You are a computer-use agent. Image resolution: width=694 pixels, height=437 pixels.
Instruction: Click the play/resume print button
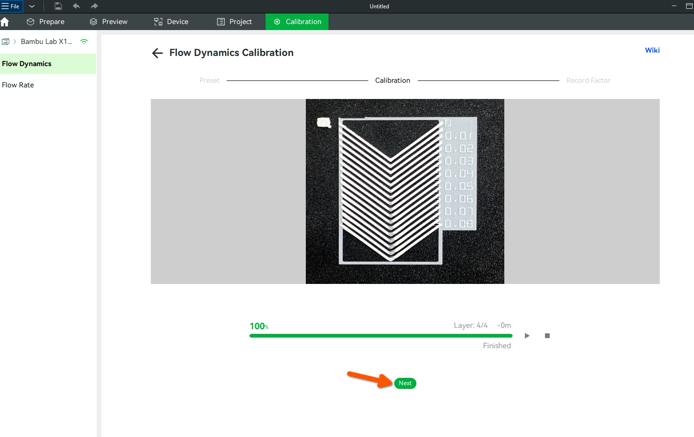click(527, 336)
